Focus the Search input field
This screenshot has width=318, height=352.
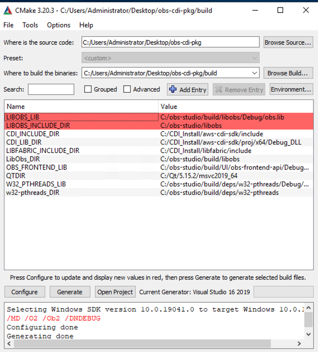pos(51,89)
